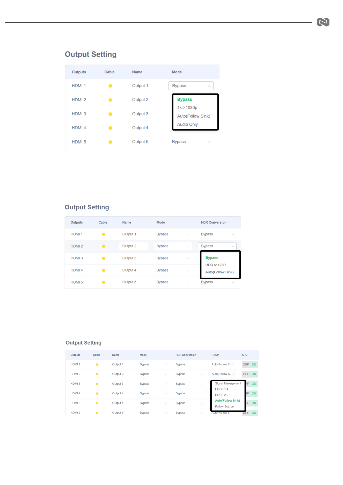Screen dimensions: 343x485
Task: Click HDMI 5 cable dot in ARC table
Action: coord(97,403)
